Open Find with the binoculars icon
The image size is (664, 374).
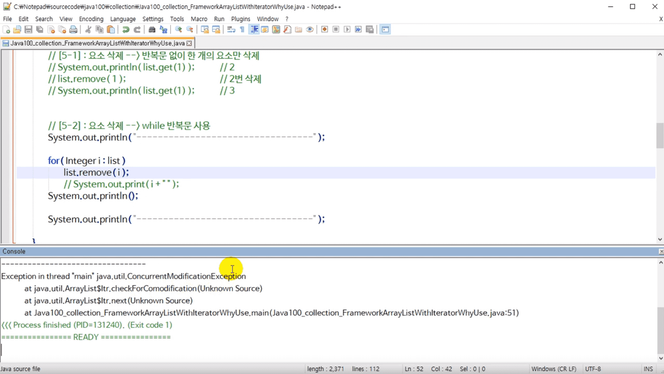click(152, 30)
